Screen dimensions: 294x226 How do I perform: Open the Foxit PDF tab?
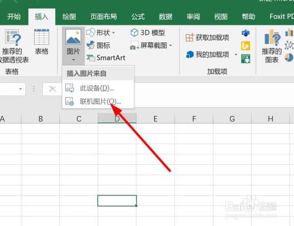[x=282, y=16]
